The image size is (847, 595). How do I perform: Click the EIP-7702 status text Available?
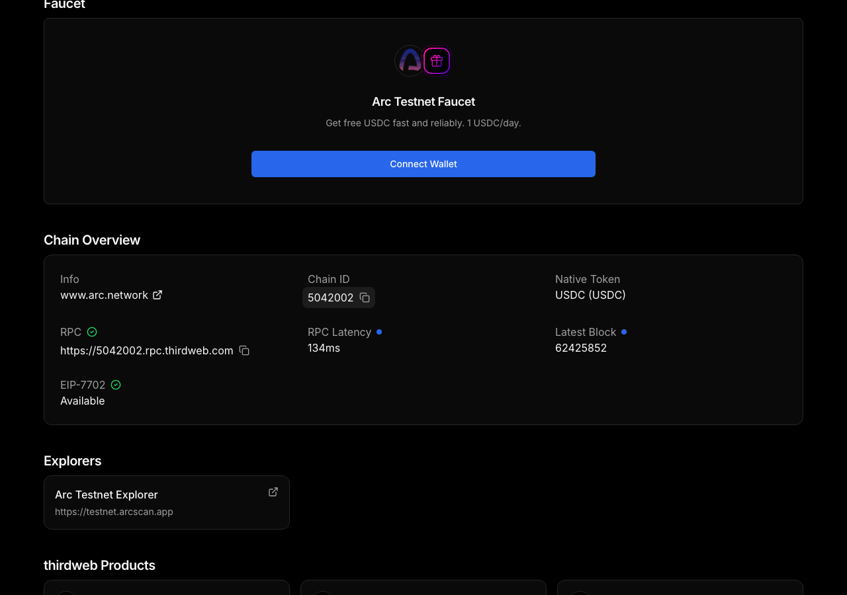83,401
